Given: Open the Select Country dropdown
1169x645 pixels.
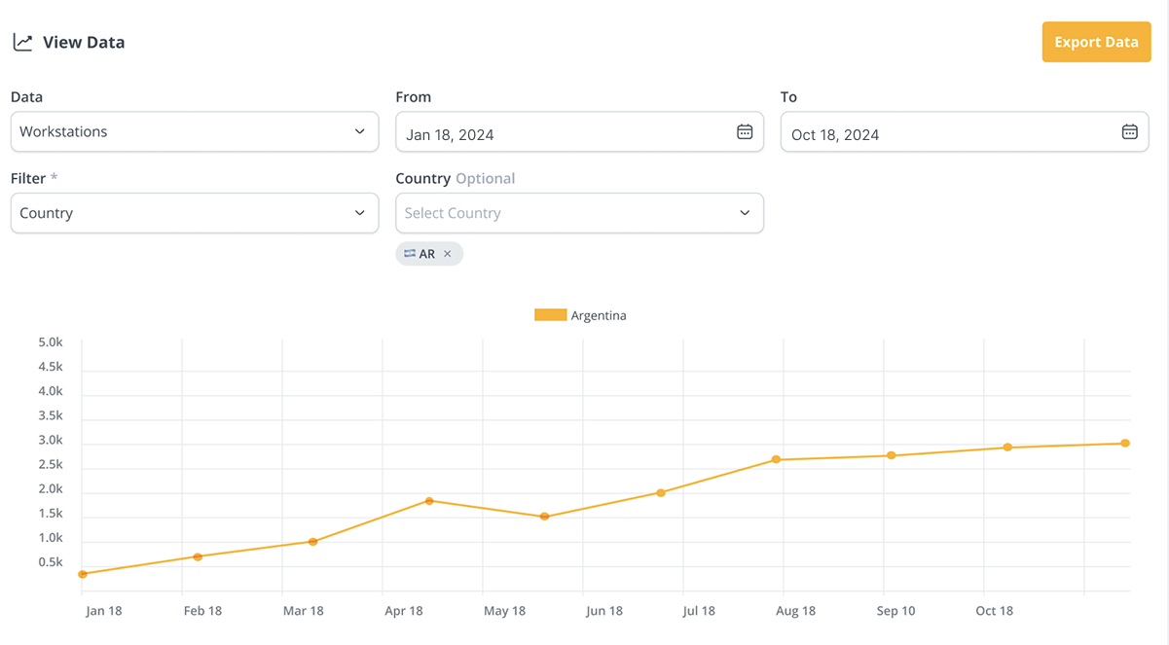Looking at the screenshot, I should pyautogui.click(x=579, y=213).
